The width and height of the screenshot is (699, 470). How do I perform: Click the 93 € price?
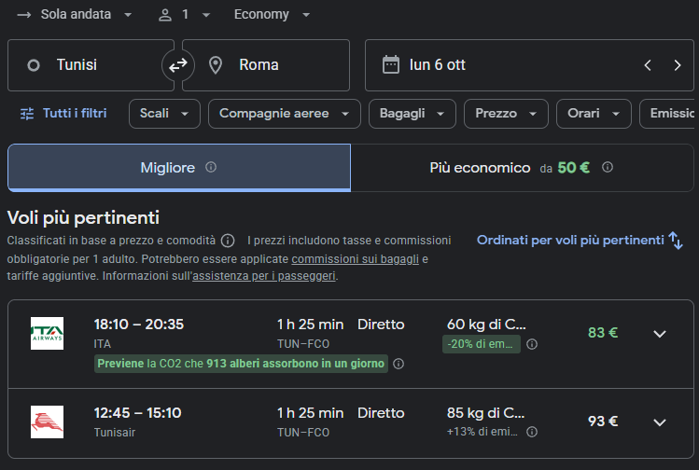click(x=603, y=421)
